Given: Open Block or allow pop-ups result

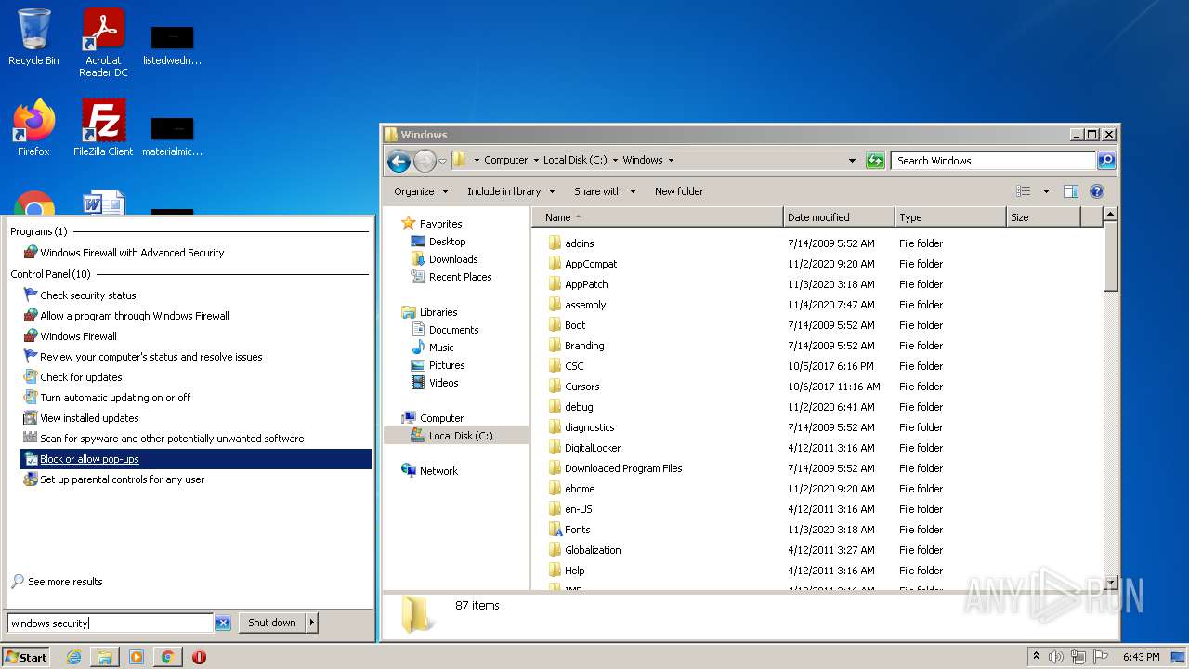Looking at the screenshot, I should (x=195, y=459).
